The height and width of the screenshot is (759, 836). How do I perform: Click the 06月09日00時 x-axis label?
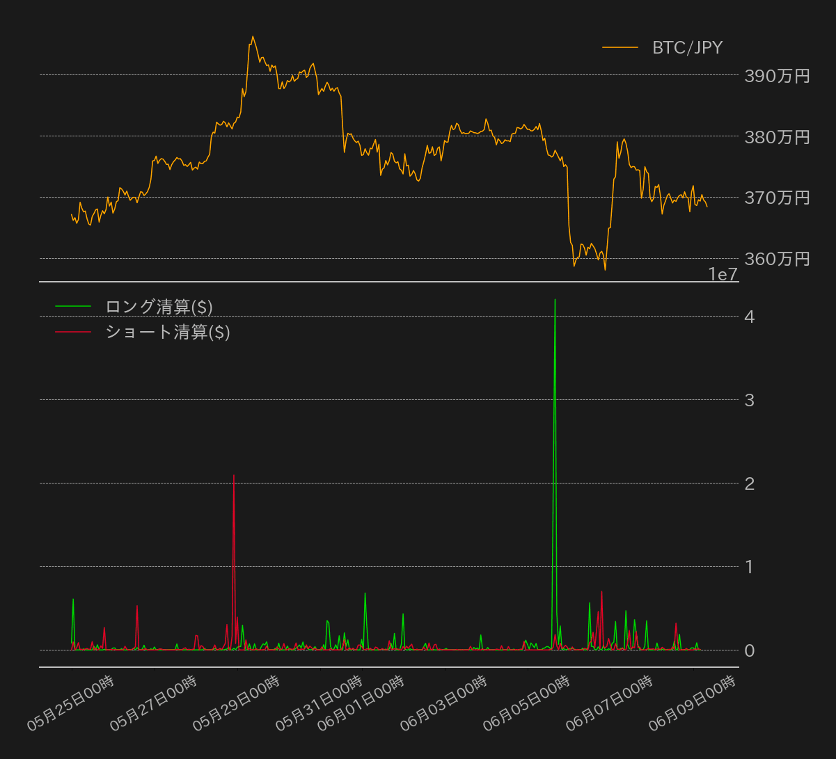click(x=693, y=703)
